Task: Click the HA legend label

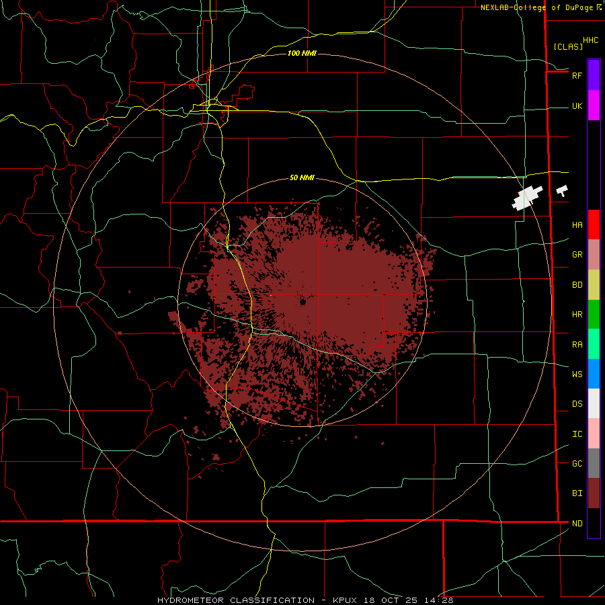Action: click(577, 225)
